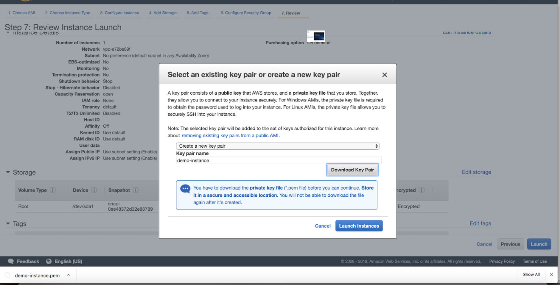
Task: Click the background page Cancel link
Action: pyautogui.click(x=484, y=244)
